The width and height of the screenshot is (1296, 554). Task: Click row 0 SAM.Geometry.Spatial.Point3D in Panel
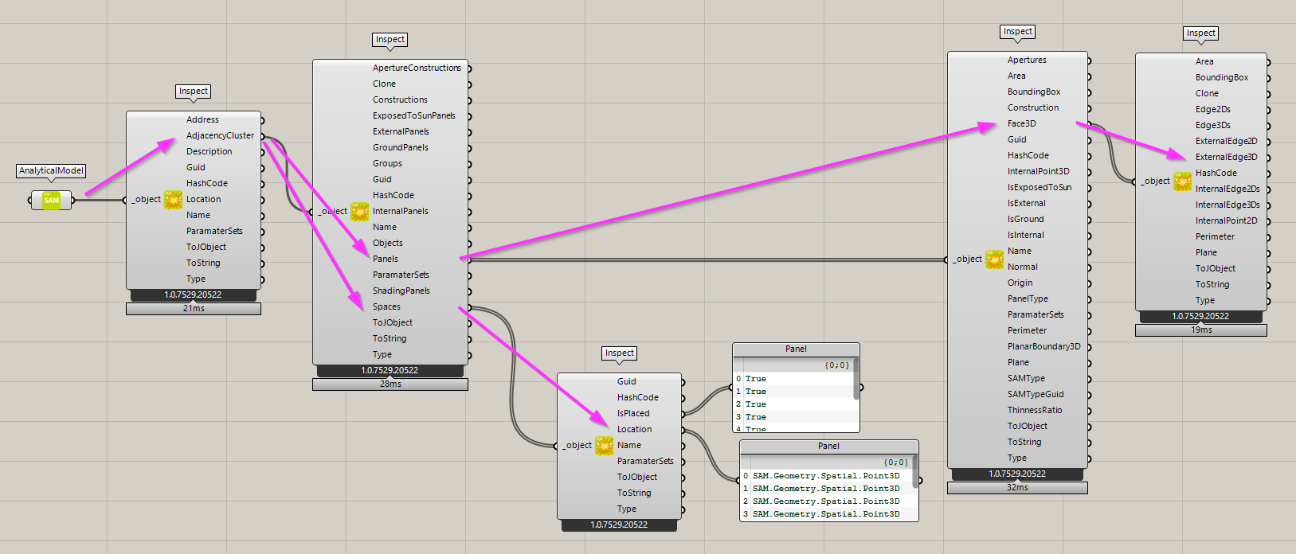click(x=826, y=476)
